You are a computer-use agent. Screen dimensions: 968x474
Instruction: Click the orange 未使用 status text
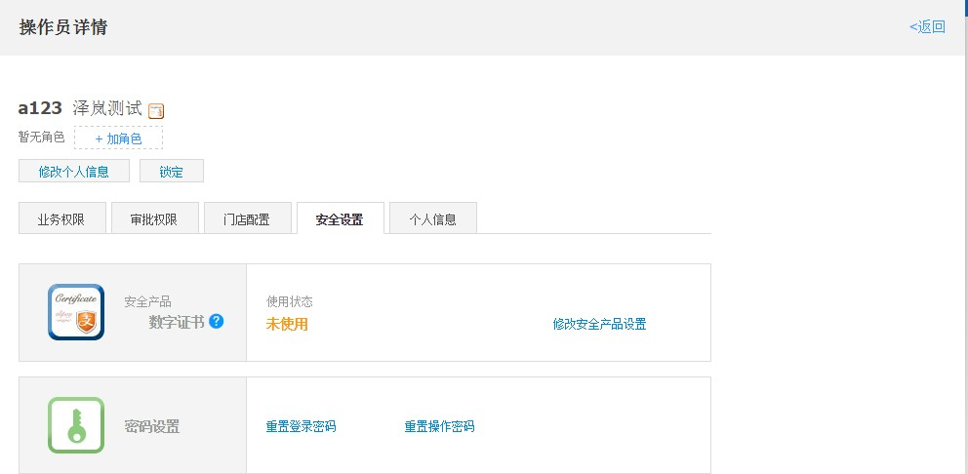(x=287, y=324)
